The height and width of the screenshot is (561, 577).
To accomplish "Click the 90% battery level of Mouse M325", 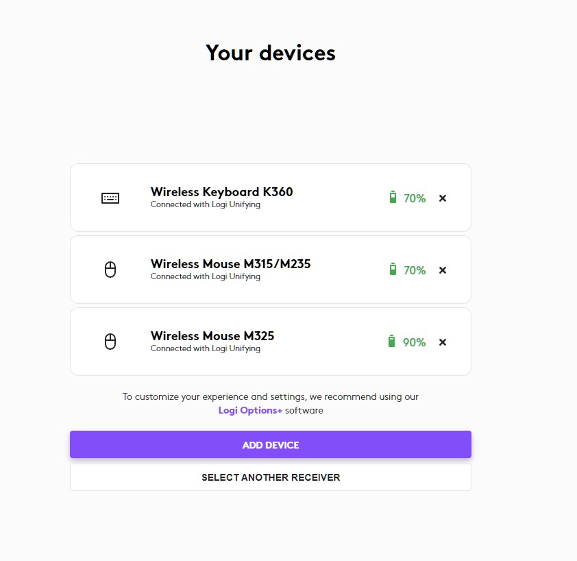I will (x=415, y=342).
